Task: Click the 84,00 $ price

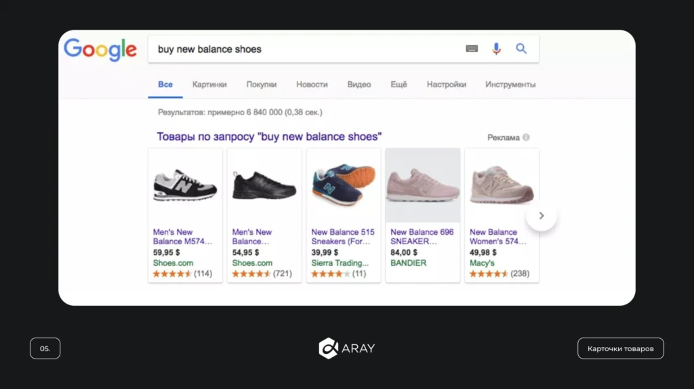Action: tap(404, 252)
